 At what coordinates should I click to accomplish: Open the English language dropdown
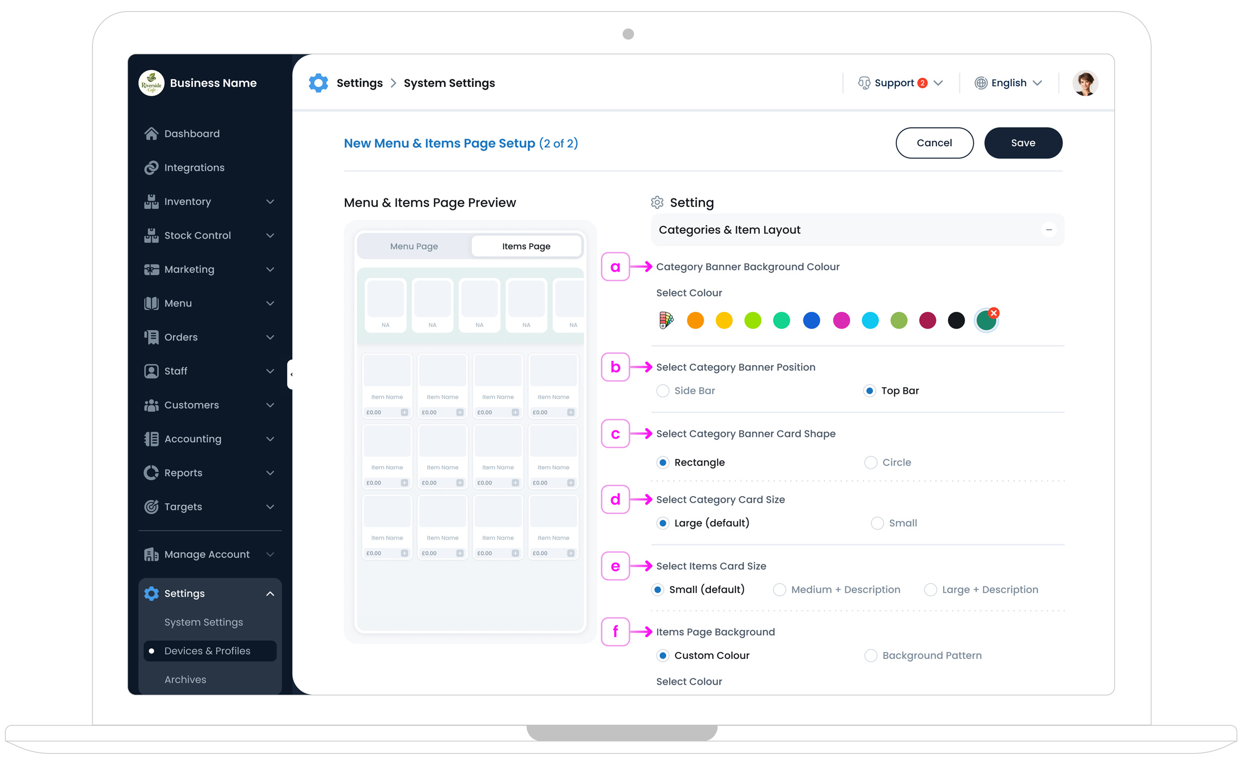(x=1008, y=83)
